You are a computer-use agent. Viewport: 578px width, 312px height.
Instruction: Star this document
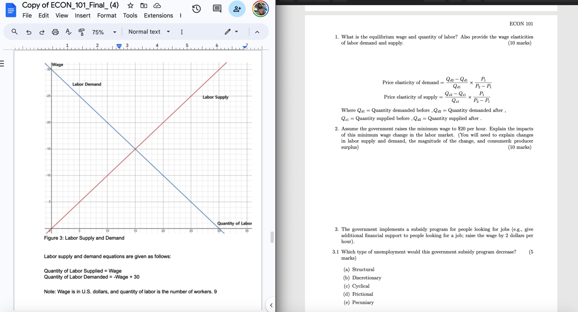tap(130, 5)
